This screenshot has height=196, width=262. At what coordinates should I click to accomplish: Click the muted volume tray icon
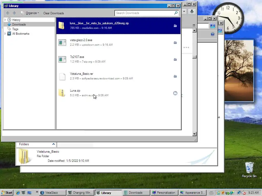coord(244,193)
